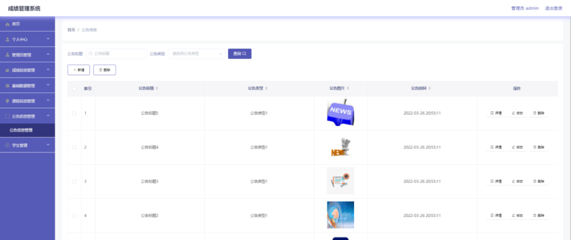The image size is (571, 240).
Task: Open 详情 for row 公告标题4
Action: (496, 147)
